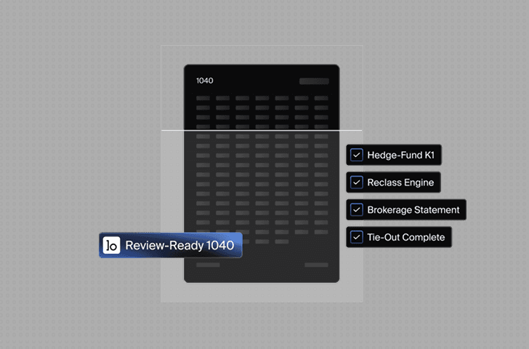The height and width of the screenshot is (349, 529).
Task: Toggle the Brokerage Statement checkbox
Action: click(356, 209)
